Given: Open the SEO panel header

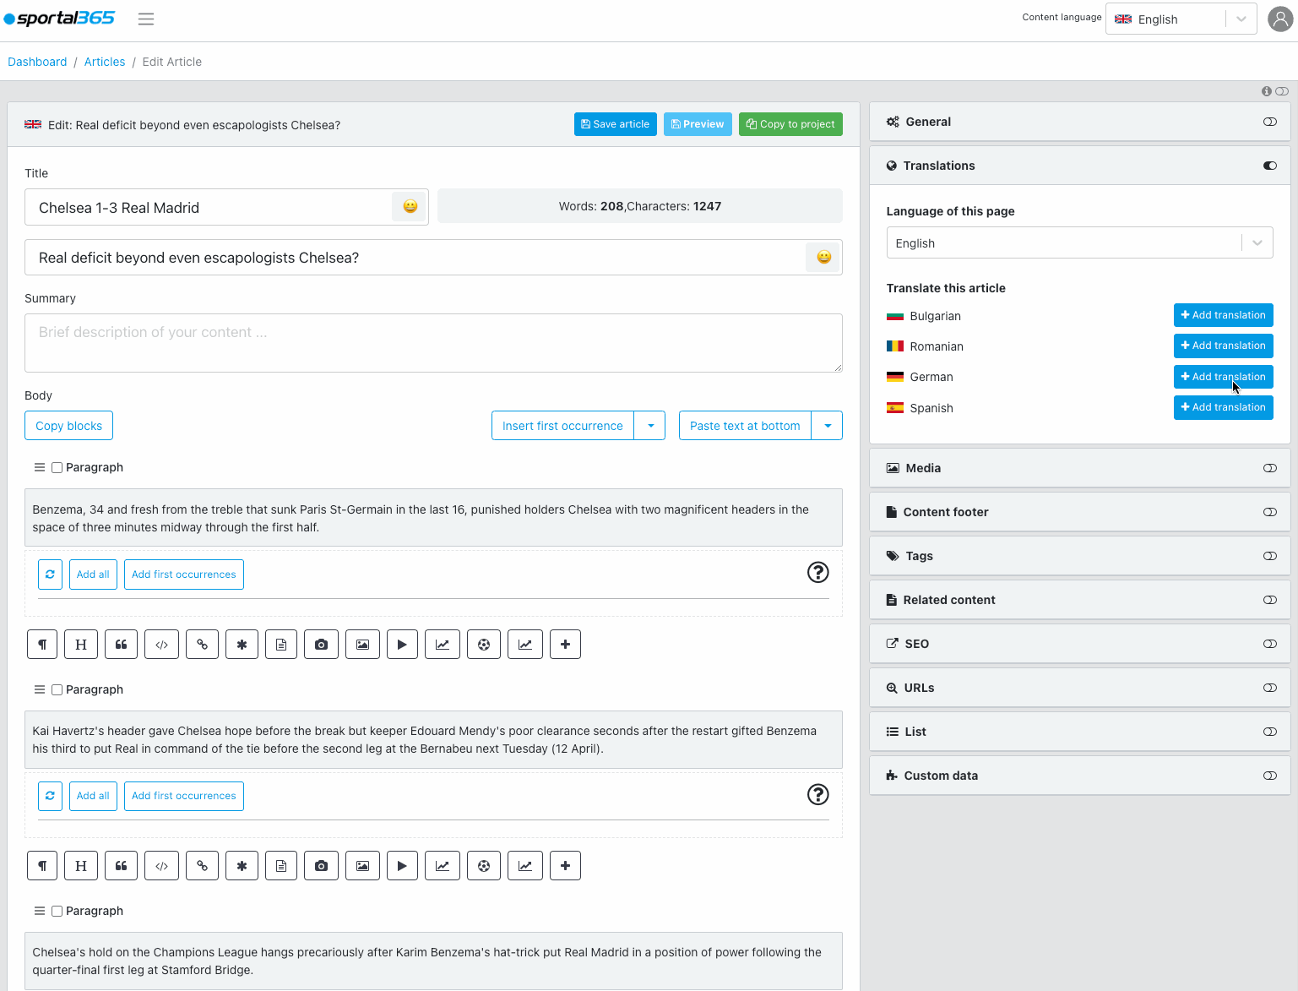Looking at the screenshot, I should pos(1079,644).
